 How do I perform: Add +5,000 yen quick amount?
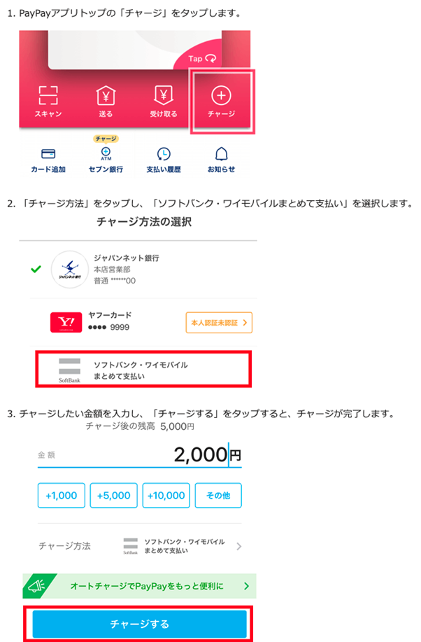click(114, 495)
